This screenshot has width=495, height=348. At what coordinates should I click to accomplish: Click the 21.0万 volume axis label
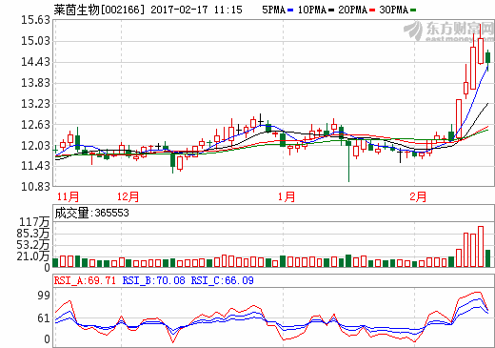(x=33, y=256)
